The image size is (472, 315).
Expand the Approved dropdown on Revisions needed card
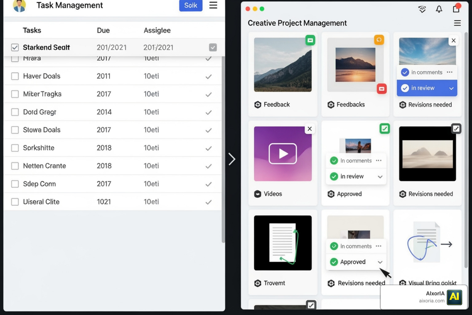[x=380, y=262]
